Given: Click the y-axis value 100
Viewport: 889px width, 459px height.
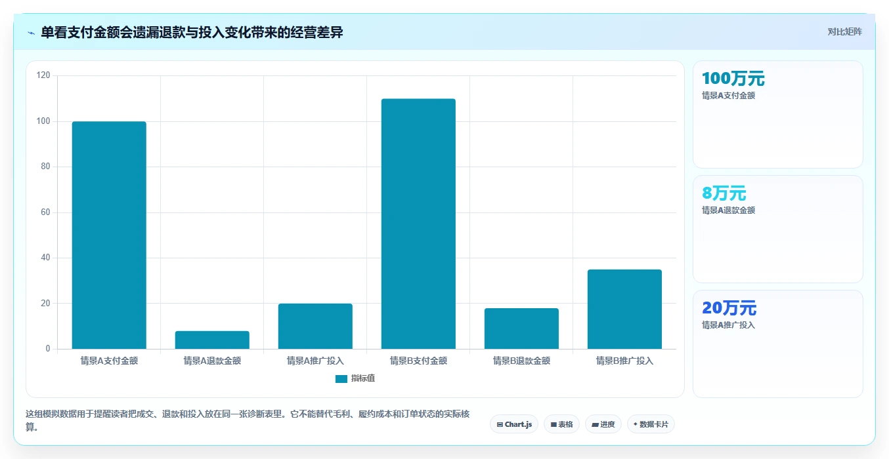Looking at the screenshot, I should (43, 121).
